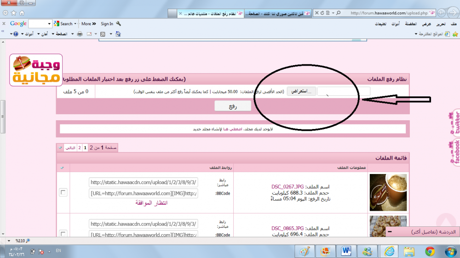Image resolution: width=460 pixels, height=258 pixels.
Task: Open the أدوات menu in the menu bar
Action: click(x=395, y=24)
